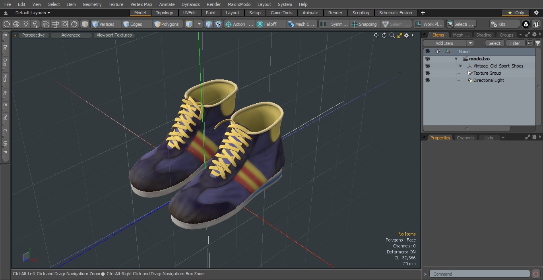543x280 pixels.
Task: Open the Advanced shading mode dropdown
Action: [x=71, y=35]
